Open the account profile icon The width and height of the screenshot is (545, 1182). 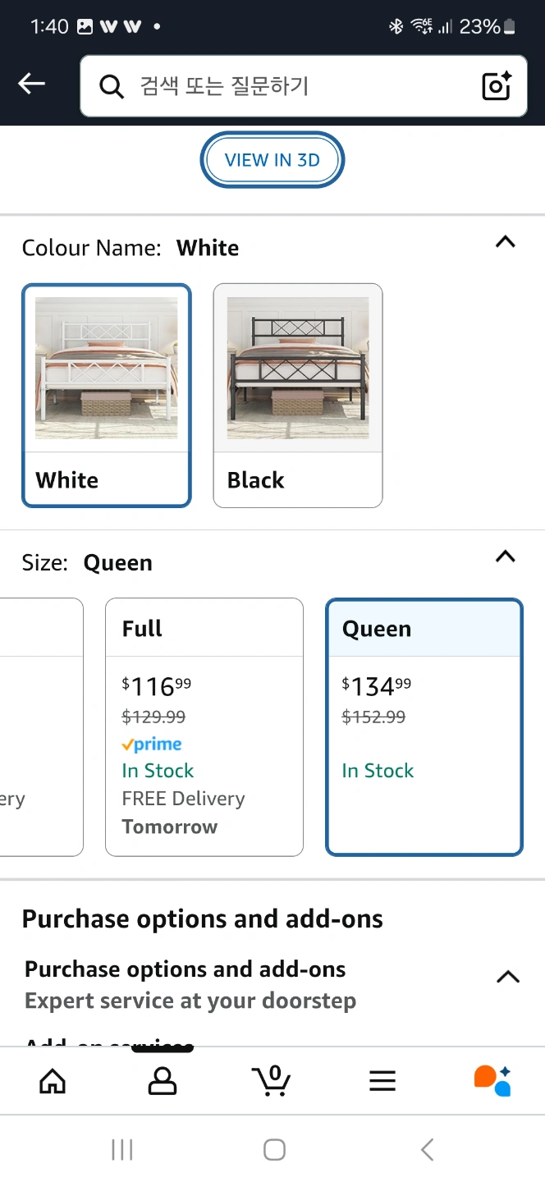tap(163, 1080)
